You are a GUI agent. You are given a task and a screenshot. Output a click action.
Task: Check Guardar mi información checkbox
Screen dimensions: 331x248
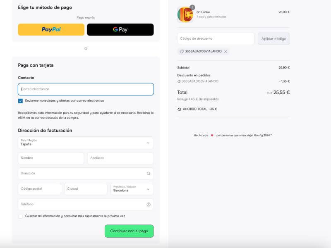coord(20,216)
